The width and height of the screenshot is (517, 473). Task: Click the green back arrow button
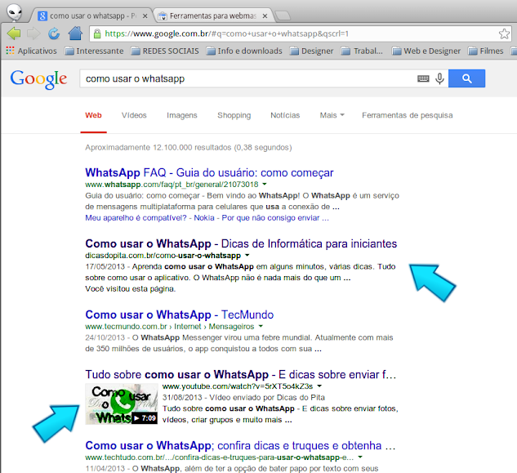pos(14,33)
